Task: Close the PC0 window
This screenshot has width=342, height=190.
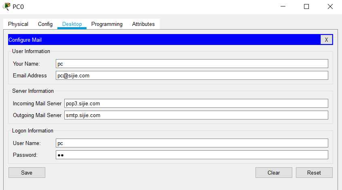Action: [330, 6]
